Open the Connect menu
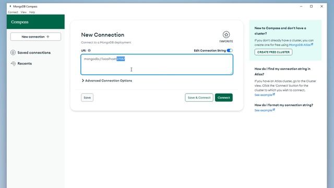This screenshot has width=334, height=188. point(13,12)
